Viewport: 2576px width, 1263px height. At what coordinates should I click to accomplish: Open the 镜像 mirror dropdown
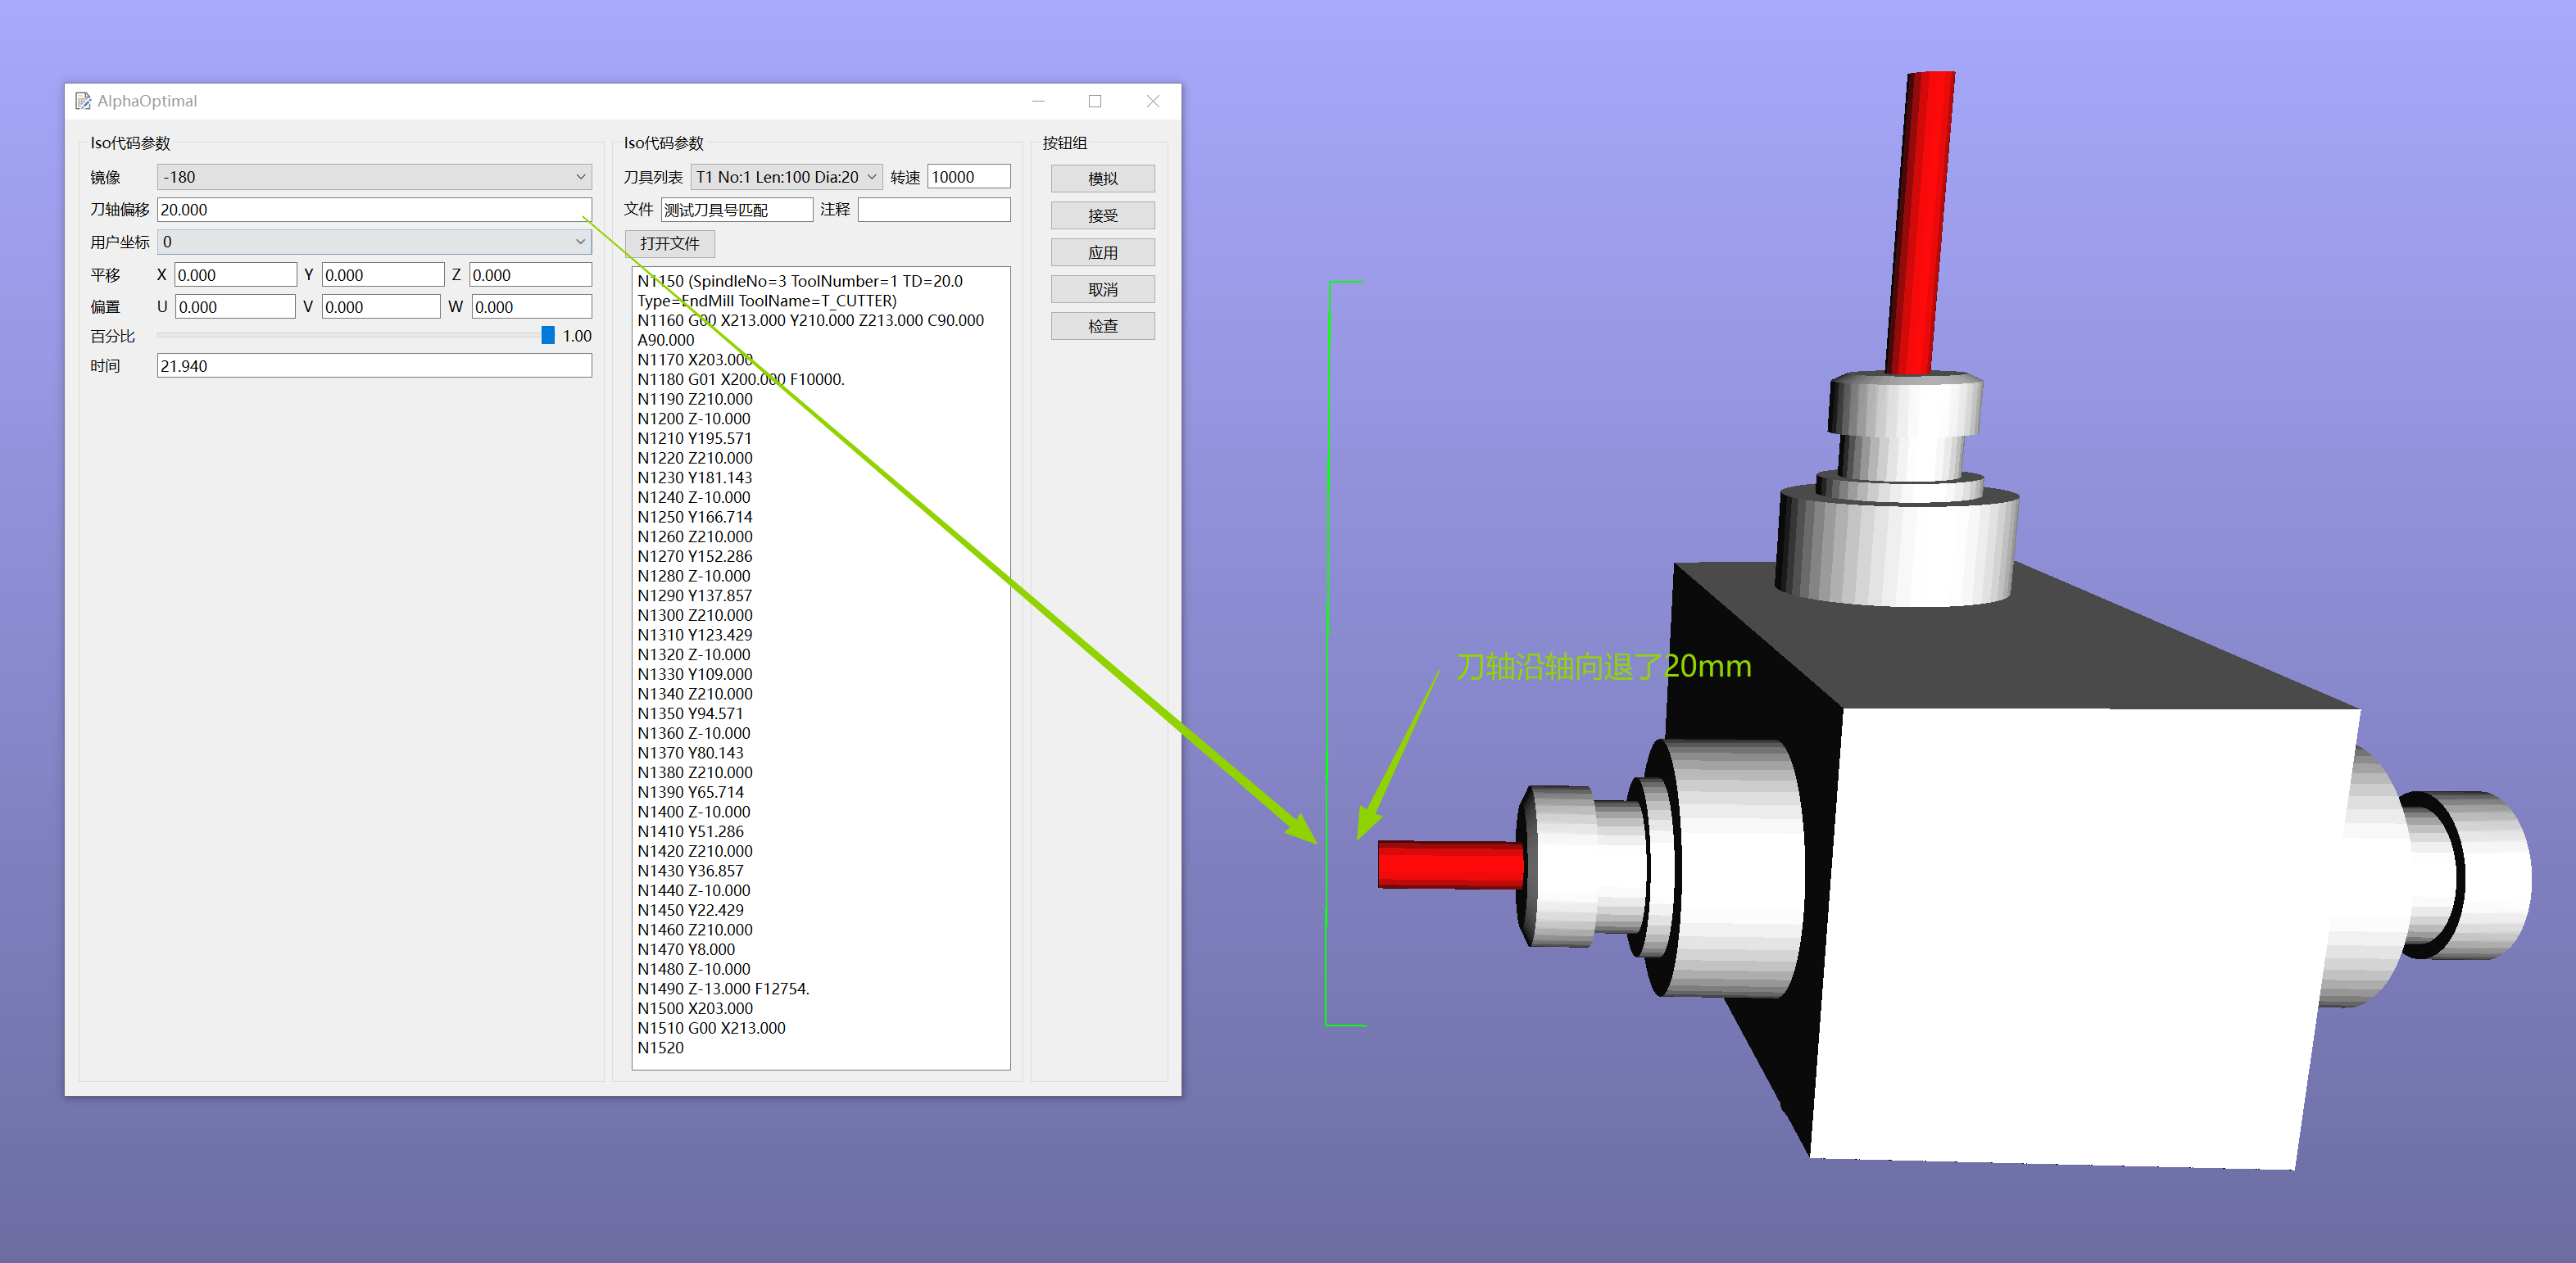click(374, 177)
